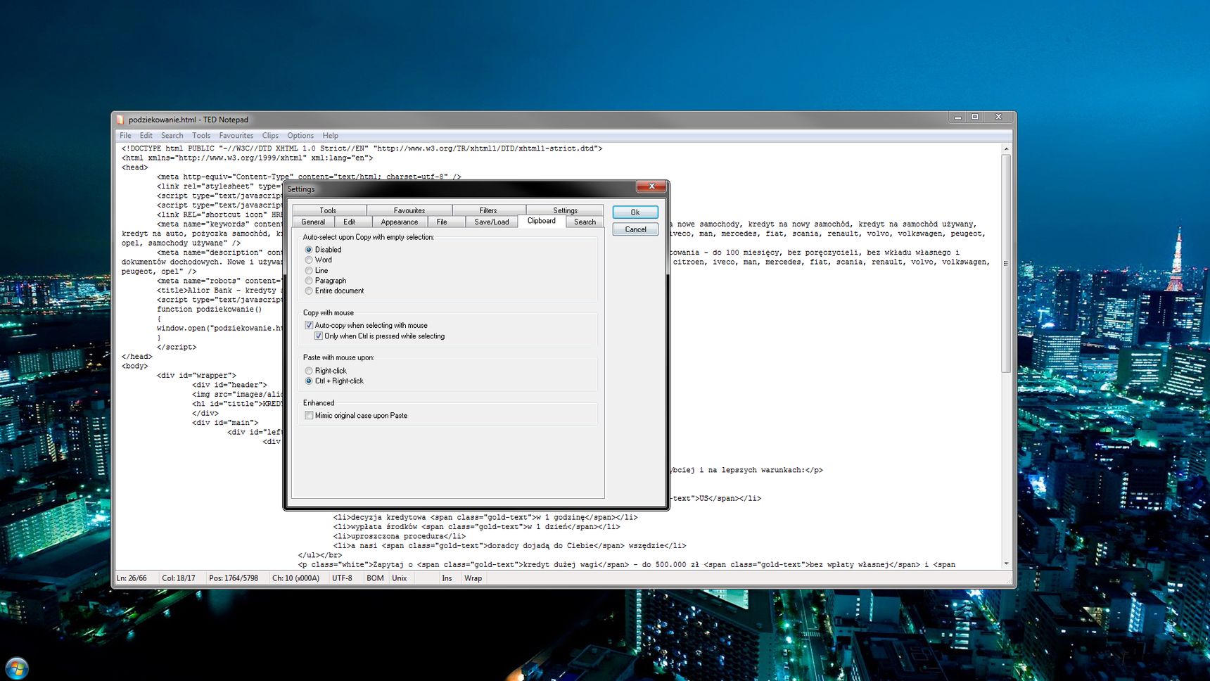Click the </head> line in editor
1210x681 pixels.
click(137, 357)
